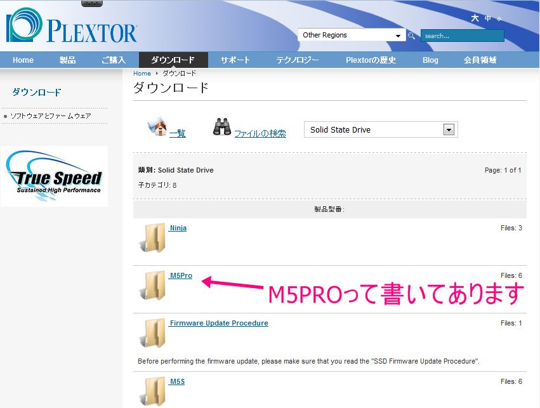Click the 'Page: 1 of 1' text
The width and height of the screenshot is (540, 408).
tap(503, 170)
